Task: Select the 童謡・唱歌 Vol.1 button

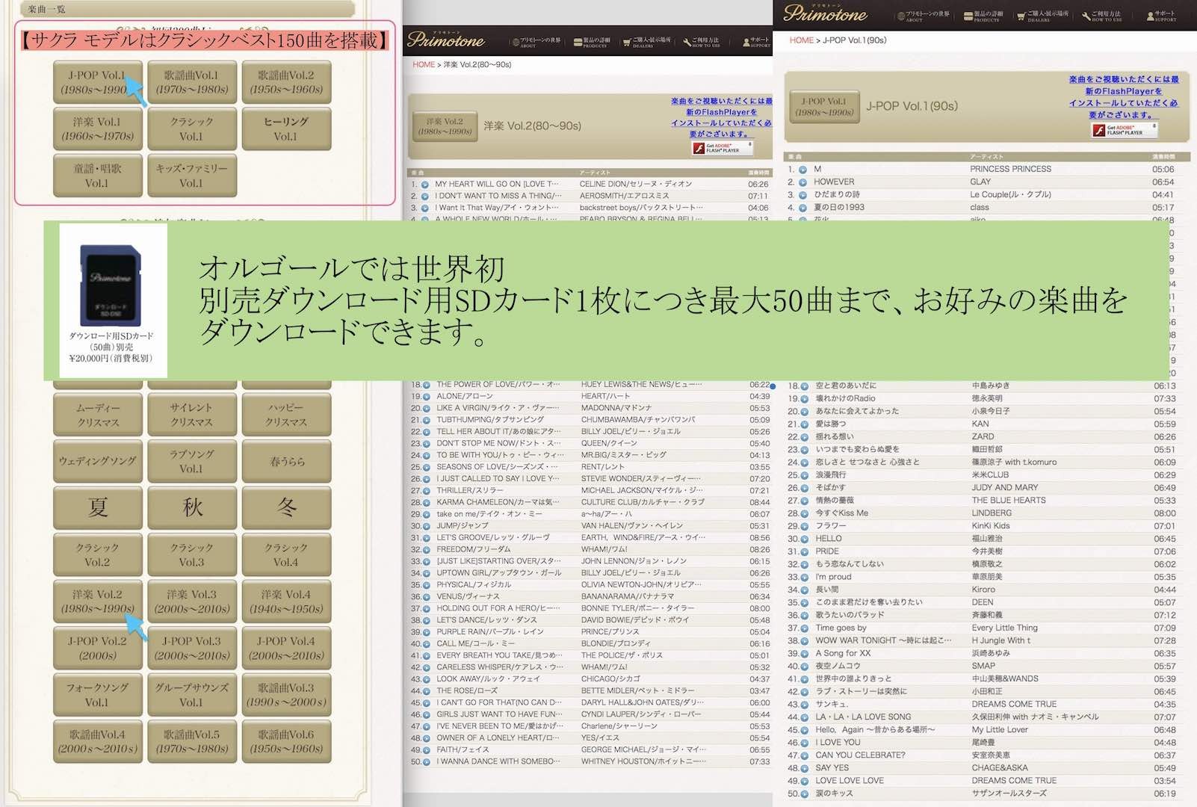Action: click(98, 176)
